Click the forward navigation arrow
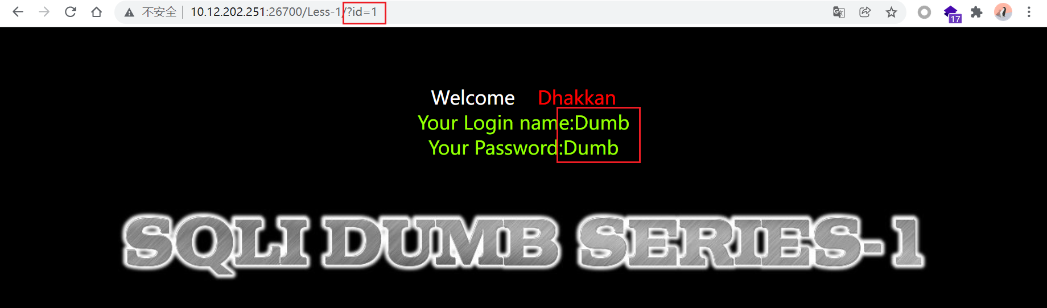Viewport: 1047px width, 308px height. coord(44,12)
